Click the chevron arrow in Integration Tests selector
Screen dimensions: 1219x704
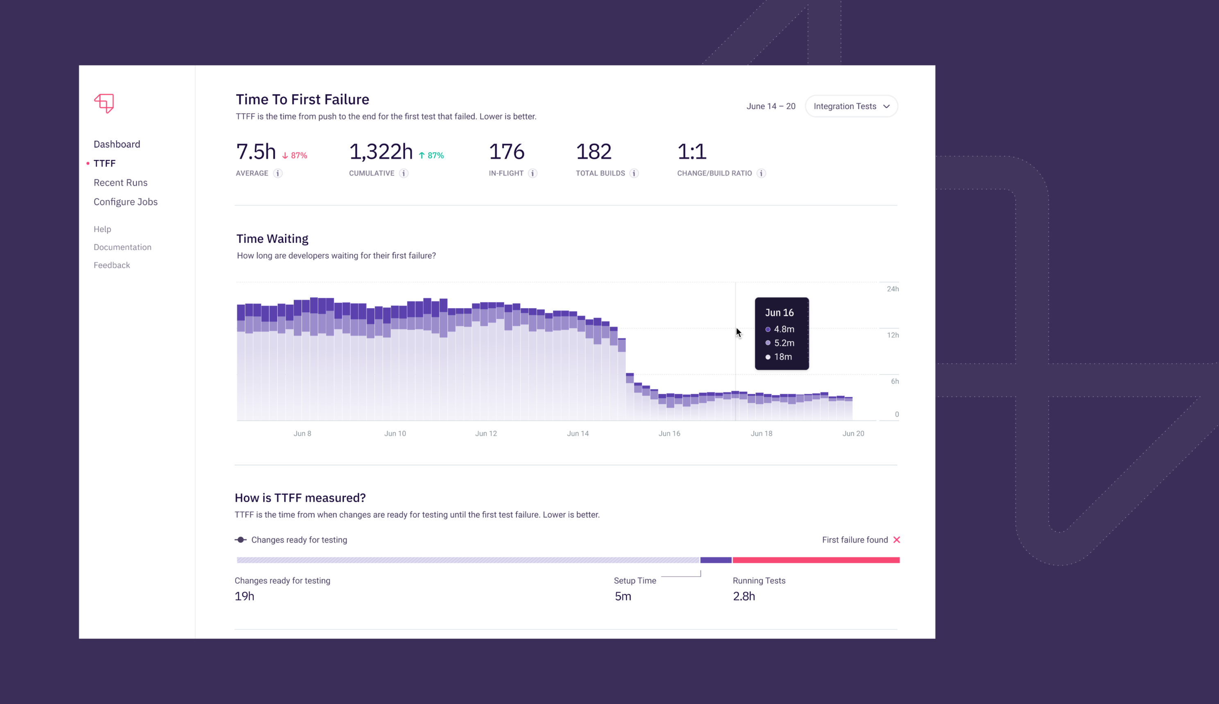[x=887, y=106]
